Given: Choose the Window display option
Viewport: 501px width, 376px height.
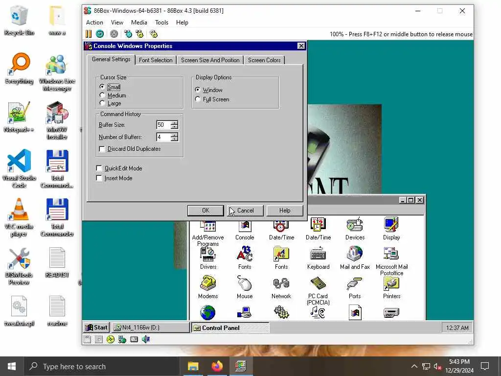Looking at the screenshot, I should point(208,90).
